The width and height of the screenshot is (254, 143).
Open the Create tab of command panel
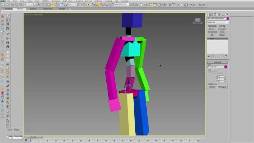[x=208, y=15]
